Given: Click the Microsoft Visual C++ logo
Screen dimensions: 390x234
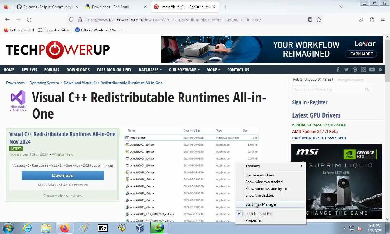Looking at the screenshot, I should click(18, 101).
